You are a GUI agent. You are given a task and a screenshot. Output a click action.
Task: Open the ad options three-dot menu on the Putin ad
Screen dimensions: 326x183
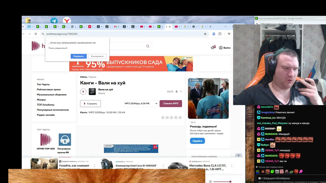coord(226,81)
